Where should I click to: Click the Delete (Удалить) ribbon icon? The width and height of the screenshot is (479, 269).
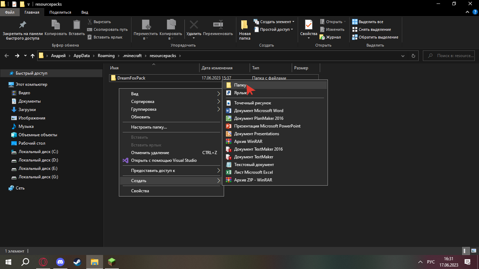coord(194,25)
